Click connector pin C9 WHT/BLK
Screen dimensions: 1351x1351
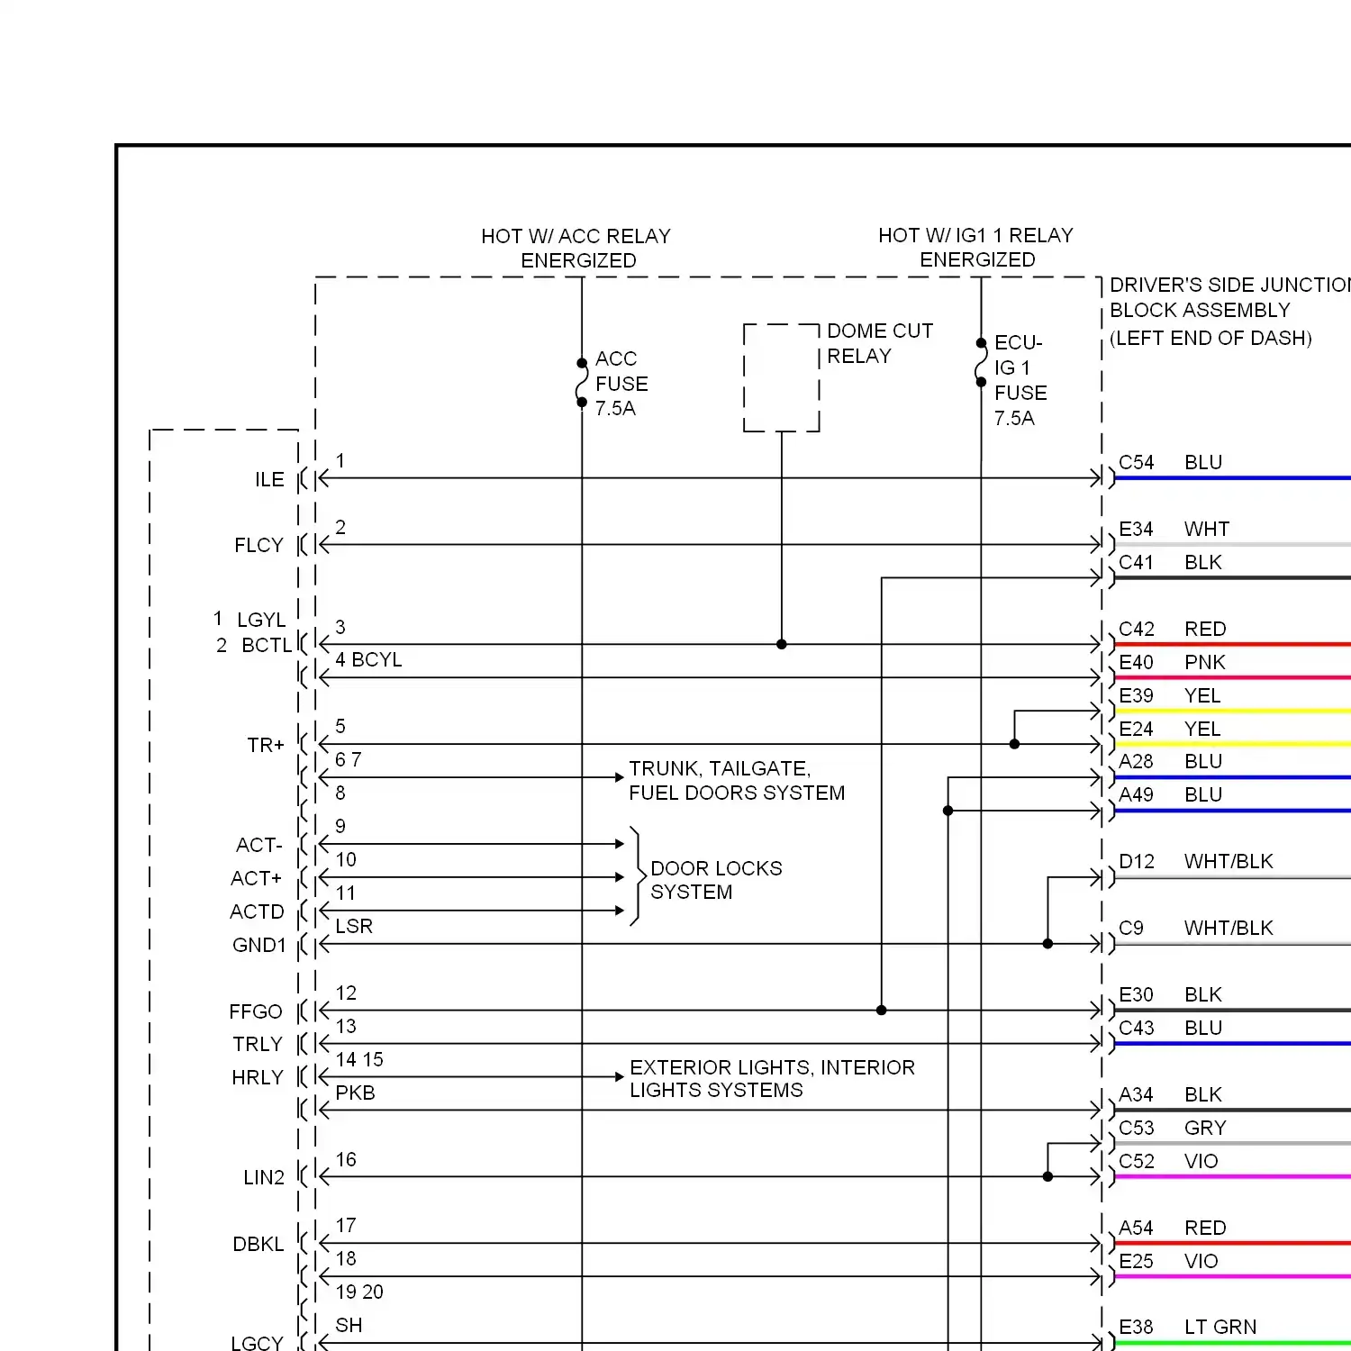1196,928
